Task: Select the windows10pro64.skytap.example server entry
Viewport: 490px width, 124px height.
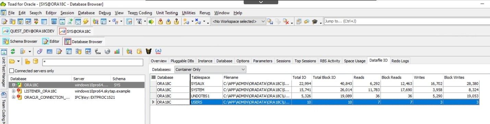Action: click(x=102, y=91)
